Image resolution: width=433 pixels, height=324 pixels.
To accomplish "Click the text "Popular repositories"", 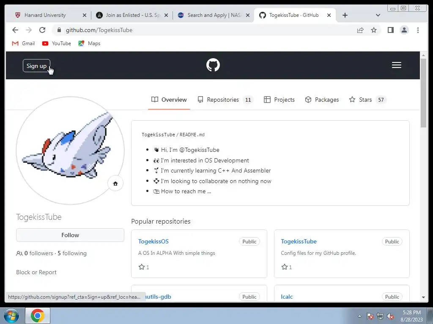I will click(x=161, y=221).
